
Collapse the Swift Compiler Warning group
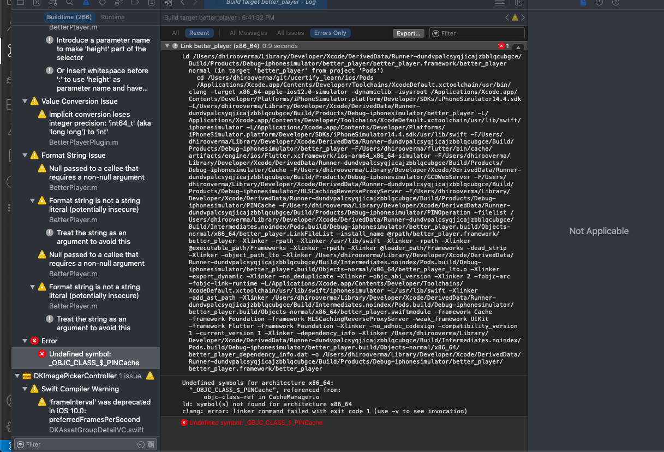[25, 389]
